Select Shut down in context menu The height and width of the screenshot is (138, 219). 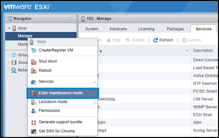63,61
